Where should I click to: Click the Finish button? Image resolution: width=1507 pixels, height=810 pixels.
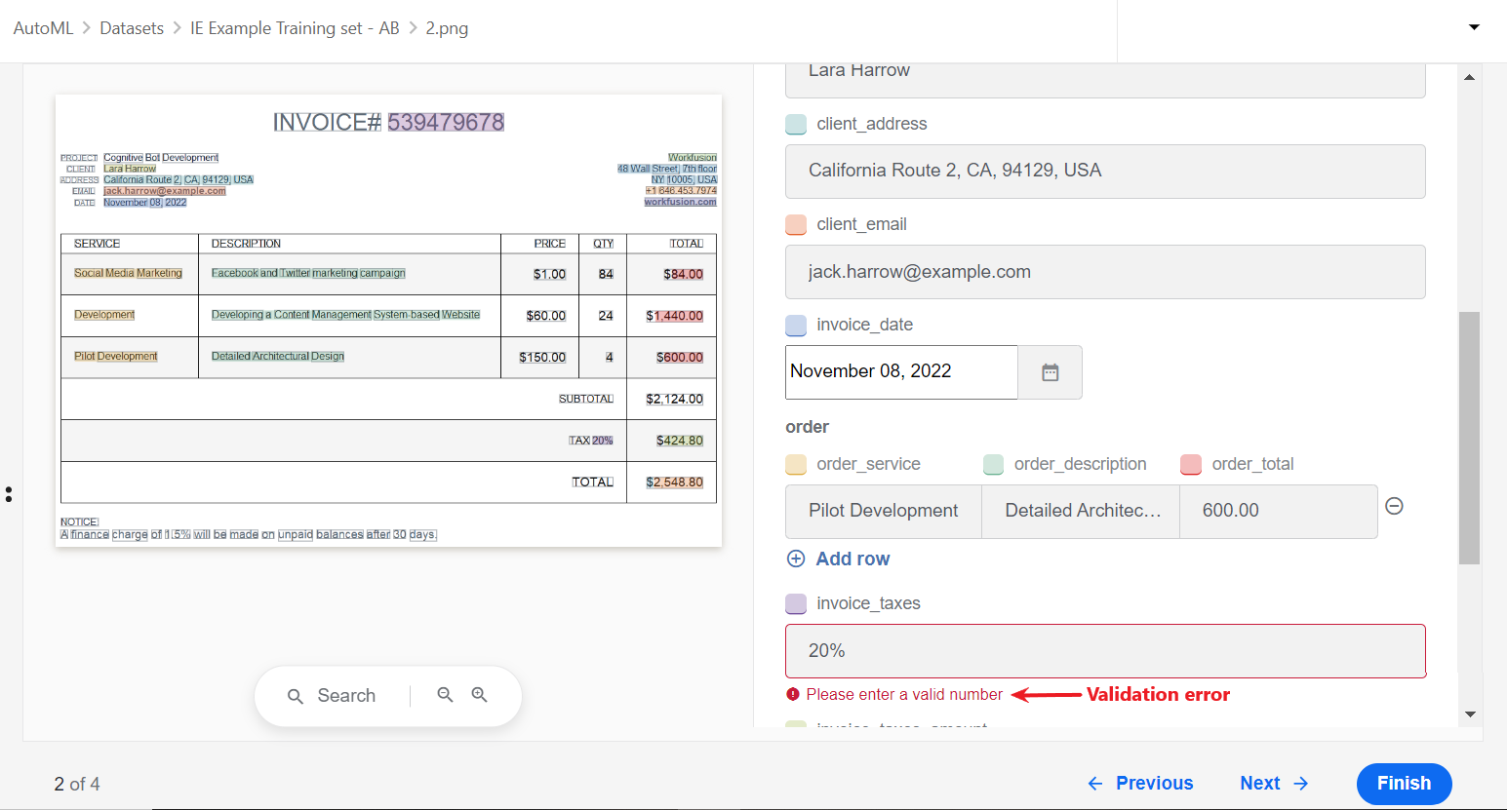pos(1404,783)
